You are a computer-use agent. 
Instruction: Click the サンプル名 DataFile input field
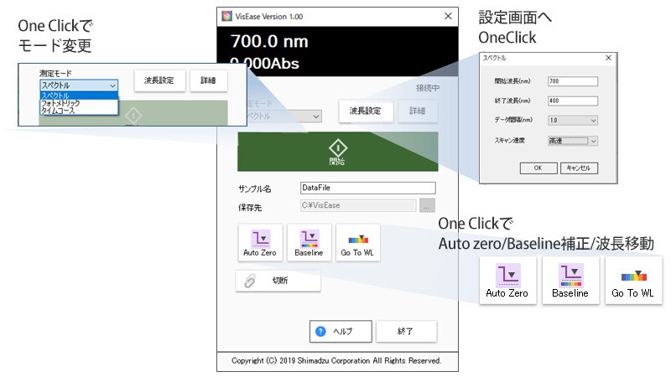coord(368,188)
